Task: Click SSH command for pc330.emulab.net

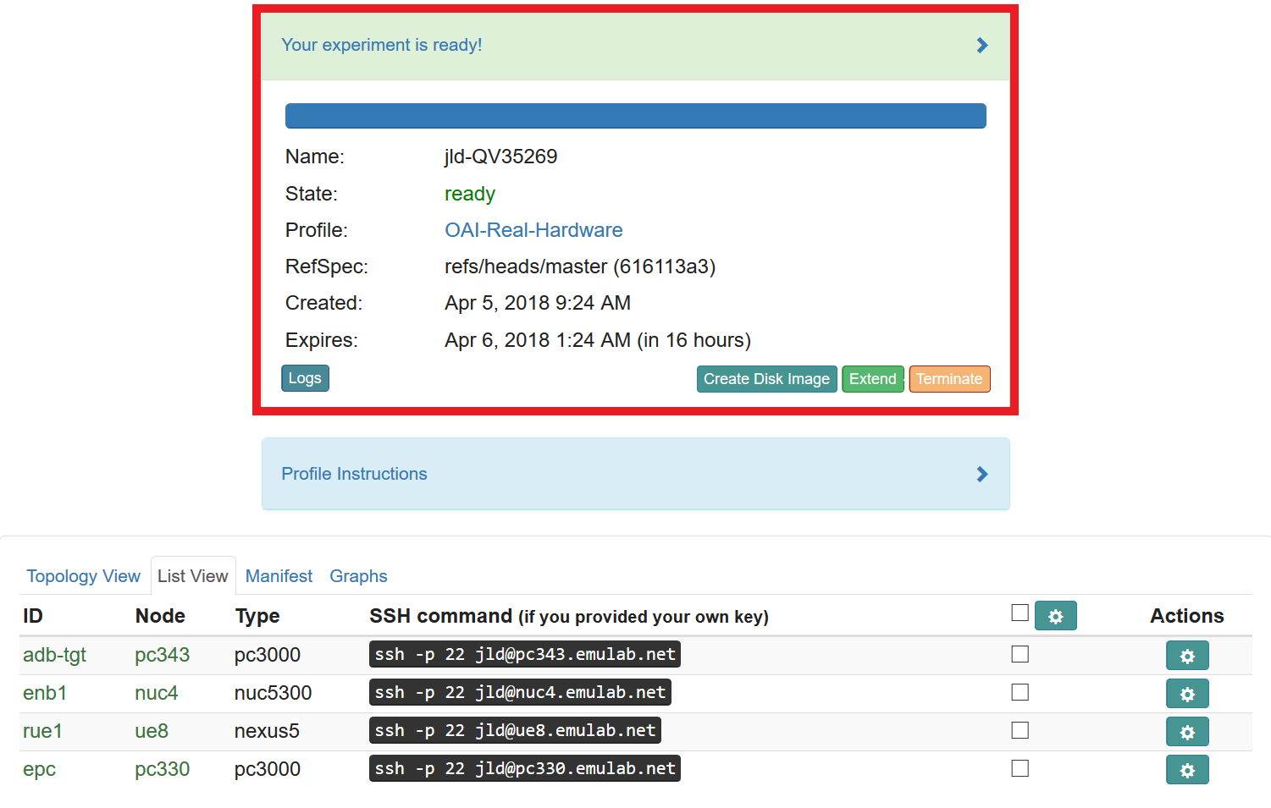Action: [x=525, y=768]
